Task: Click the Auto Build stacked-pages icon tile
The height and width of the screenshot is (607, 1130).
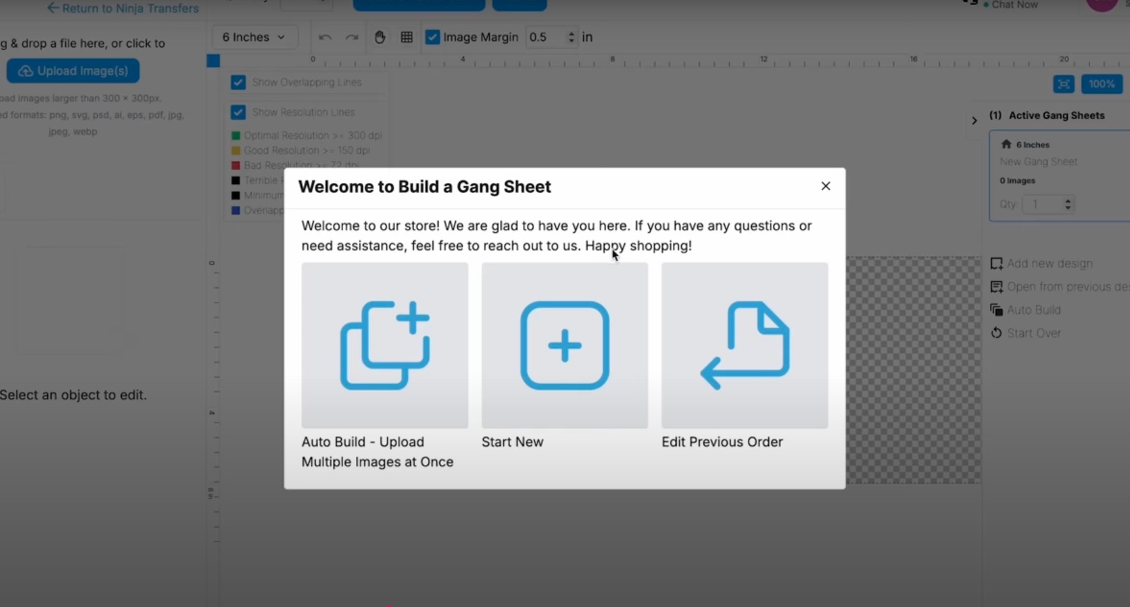Action: point(385,345)
